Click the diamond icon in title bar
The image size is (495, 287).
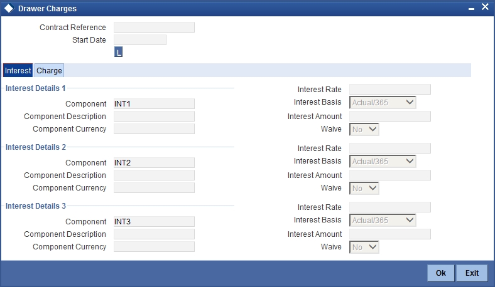[x=9, y=8]
